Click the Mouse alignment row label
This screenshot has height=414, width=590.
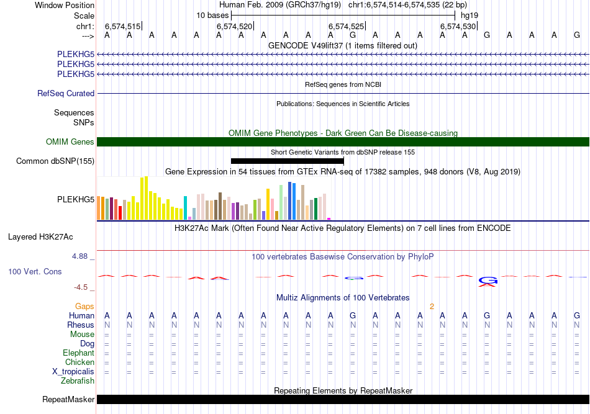point(82,335)
